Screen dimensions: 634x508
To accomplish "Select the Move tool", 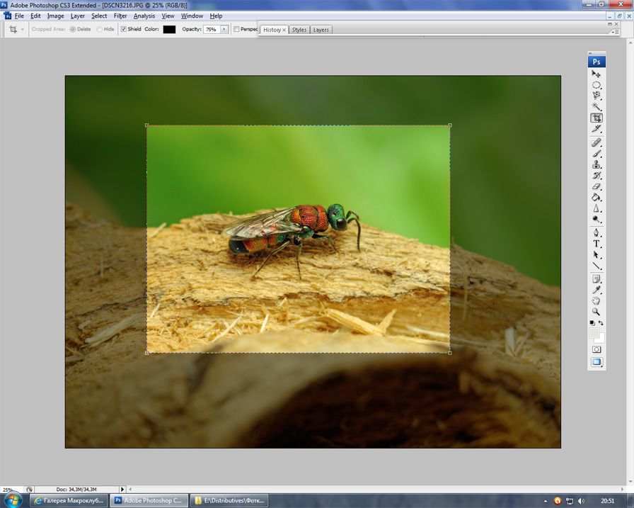I will [x=596, y=74].
